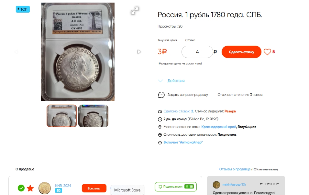Open Отзывы о продавце reviews link
This screenshot has height=195, width=309.
click(235, 169)
